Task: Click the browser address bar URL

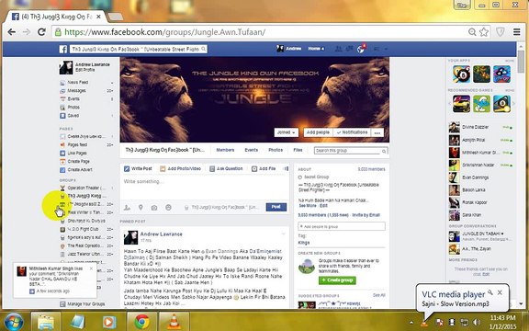Action: point(164,32)
